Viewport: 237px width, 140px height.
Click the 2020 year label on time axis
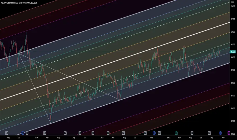[x=36, y=137]
